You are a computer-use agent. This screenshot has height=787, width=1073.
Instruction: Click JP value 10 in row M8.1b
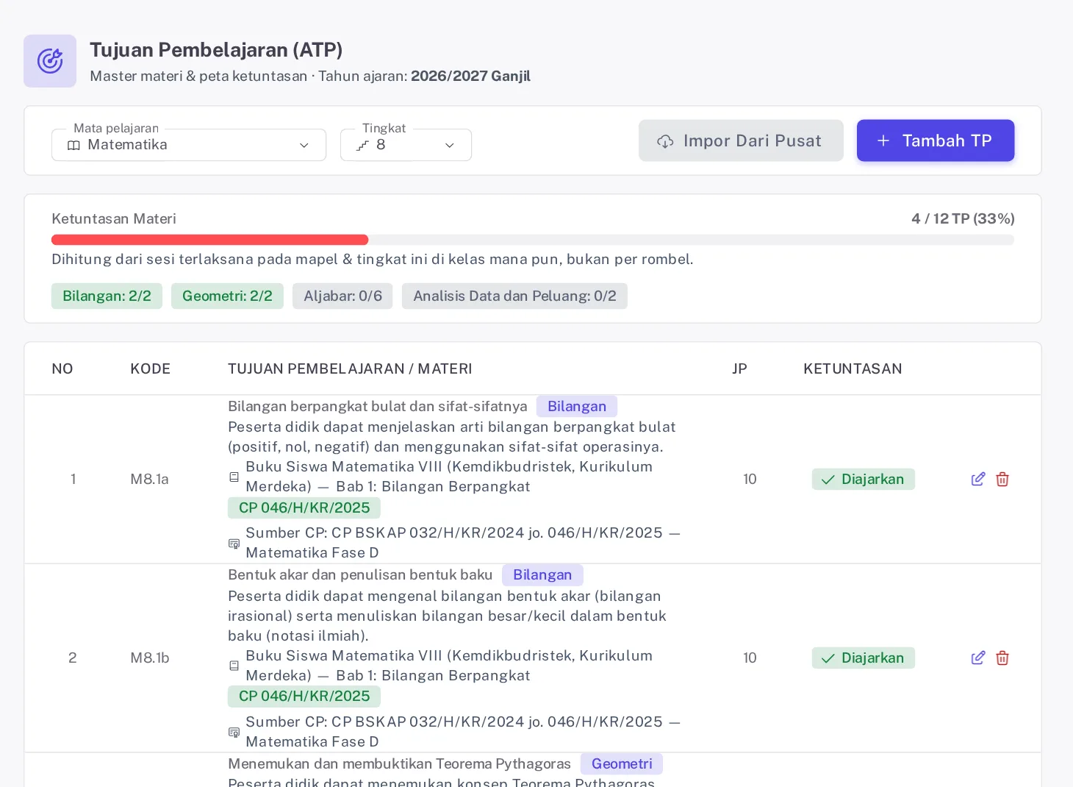pyautogui.click(x=750, y=658)
